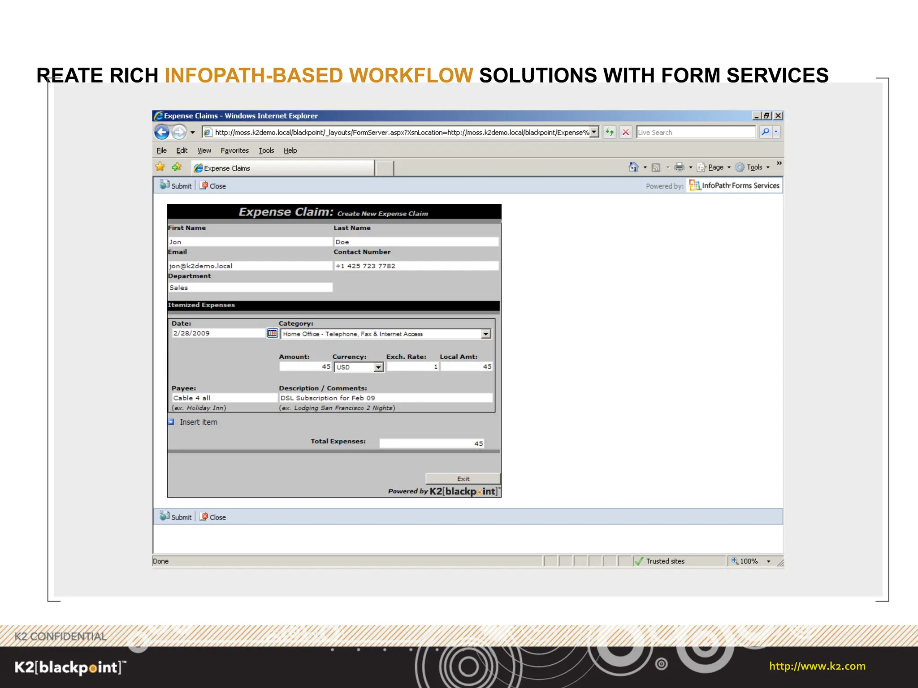Click the Add to Favorites star-plus icon
The image size is (918, 688).
pos(177,167)
